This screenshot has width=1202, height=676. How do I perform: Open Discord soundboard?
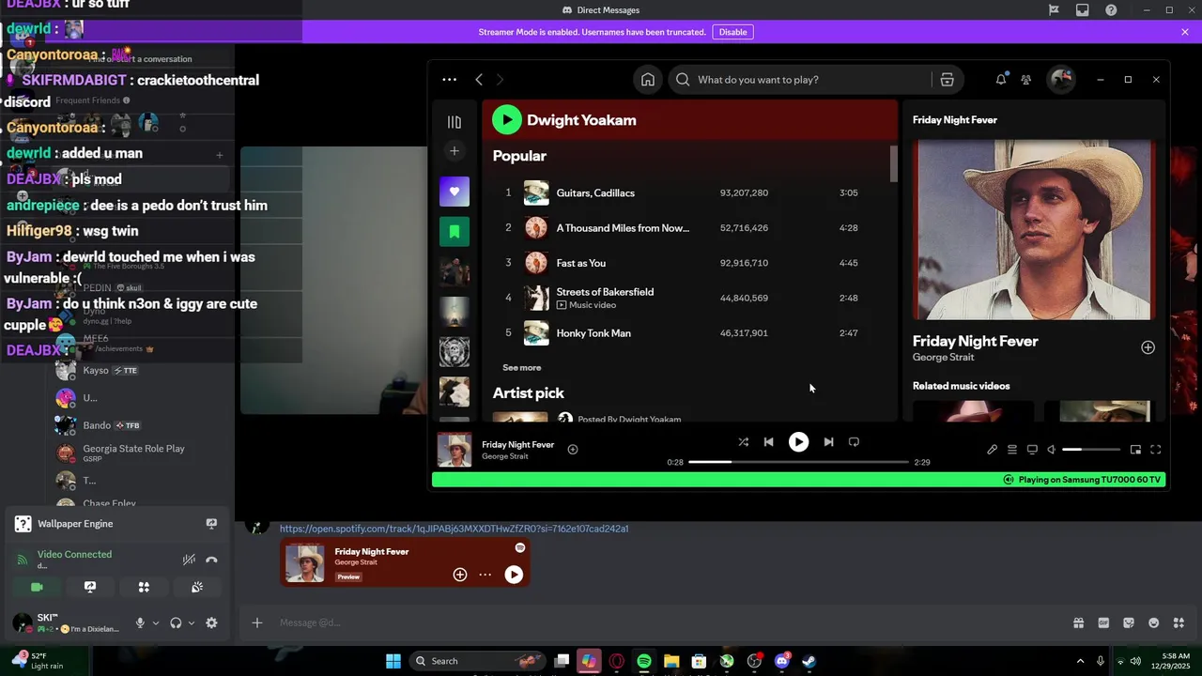(197, 587)
